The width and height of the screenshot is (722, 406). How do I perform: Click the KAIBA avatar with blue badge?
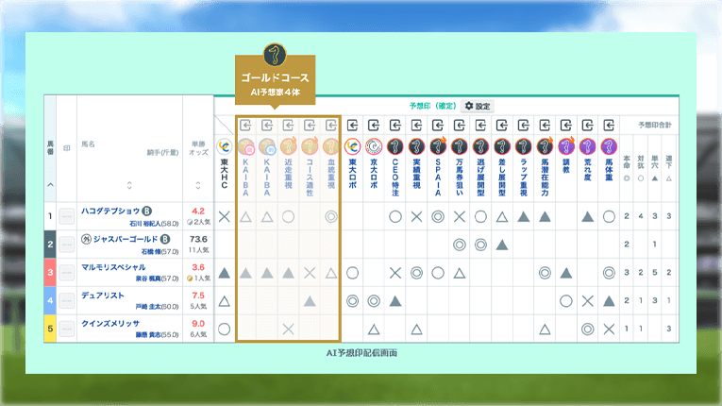pos(267,146)
